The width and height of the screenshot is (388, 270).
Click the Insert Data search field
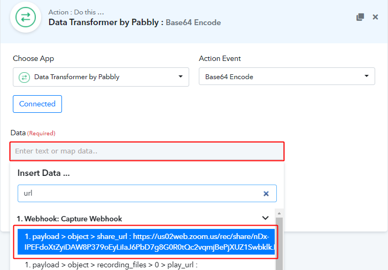[147, 194]
